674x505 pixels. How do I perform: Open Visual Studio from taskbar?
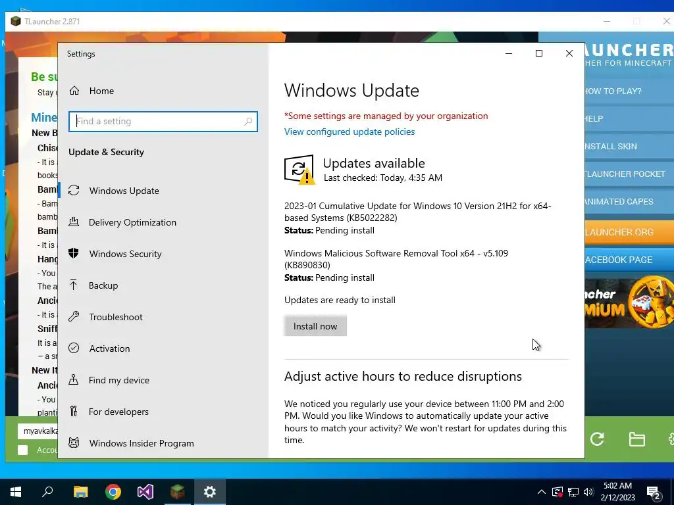tap(145, 492)
